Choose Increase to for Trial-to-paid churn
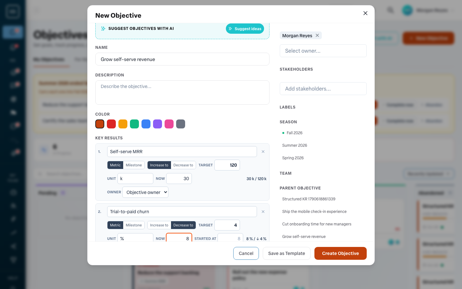 (159, 225)
